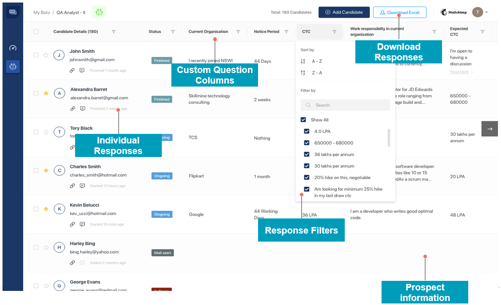Image resolution: width=501 pixels, height=305 pixels.
Task: Close the CTC column filter
Action: [x=335, y=32]
